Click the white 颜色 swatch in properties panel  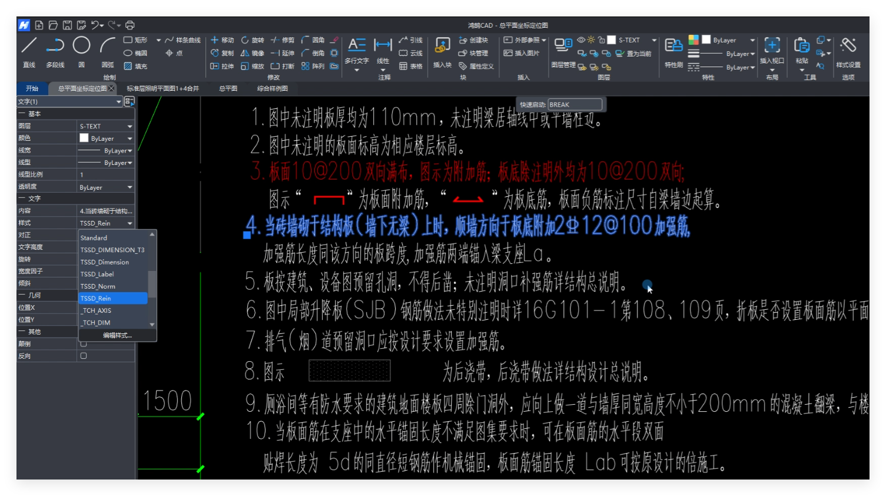coord(84,138)
